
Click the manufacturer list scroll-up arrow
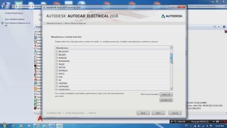coord(171,47)
